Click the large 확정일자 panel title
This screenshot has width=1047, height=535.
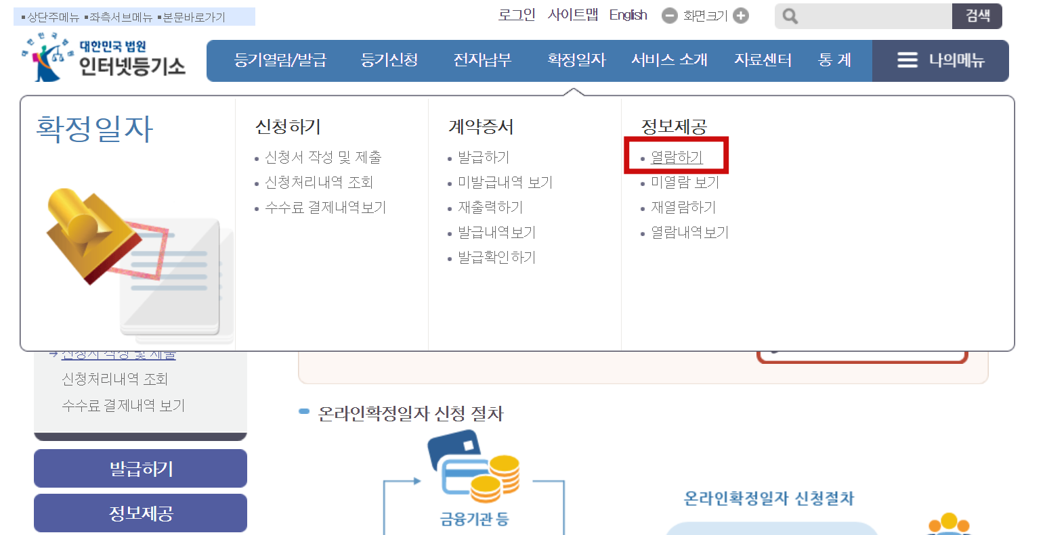coord(95,129)
